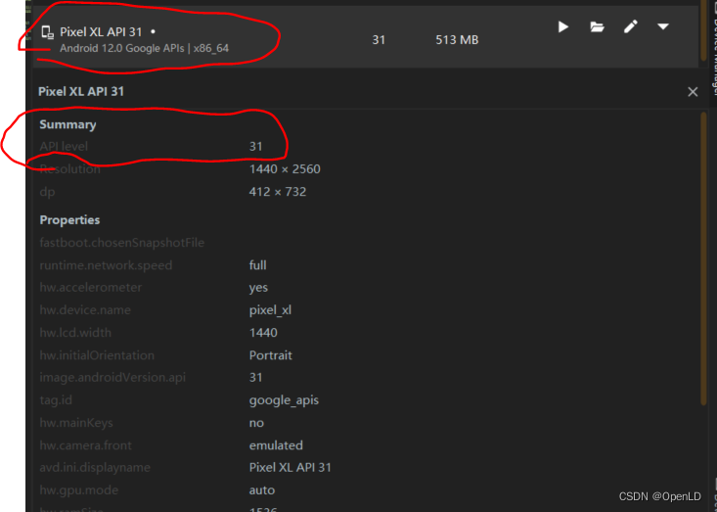Click the Summary section heading
The height and width of the screenshot is (512, 717).
(67, 124)
